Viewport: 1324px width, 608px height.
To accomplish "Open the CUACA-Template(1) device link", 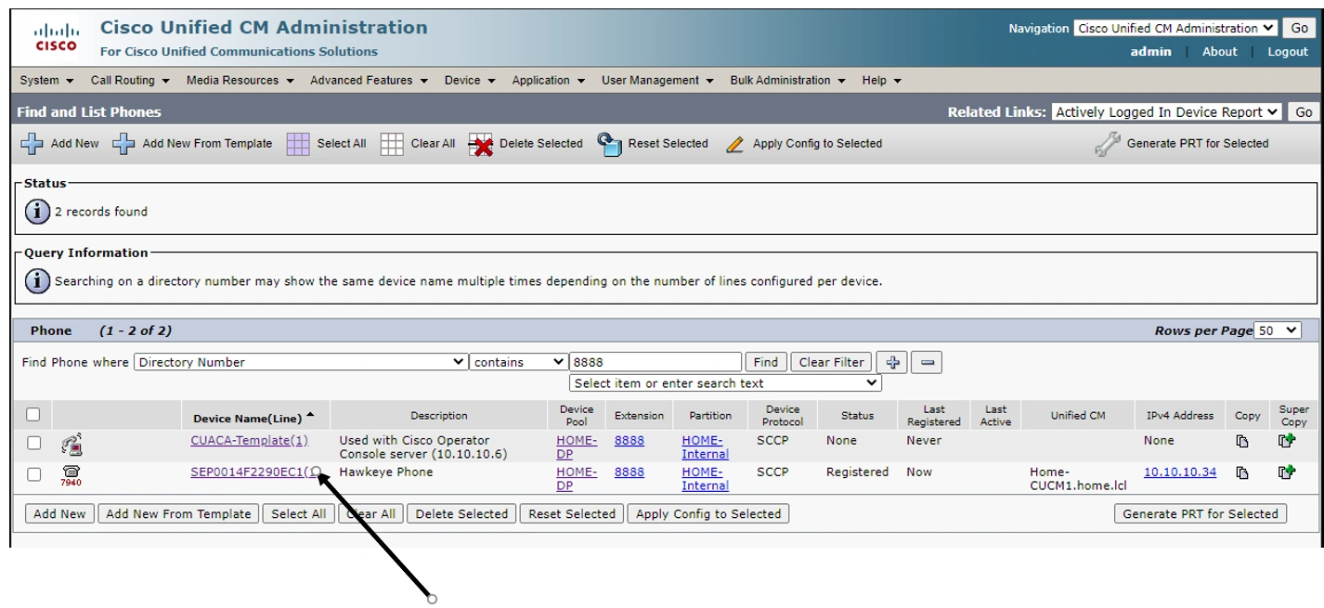I will (x=249, y=441).
